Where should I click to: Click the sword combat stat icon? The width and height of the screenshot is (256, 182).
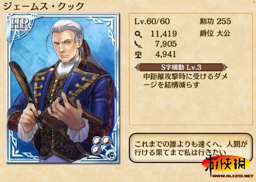[138, 44]
